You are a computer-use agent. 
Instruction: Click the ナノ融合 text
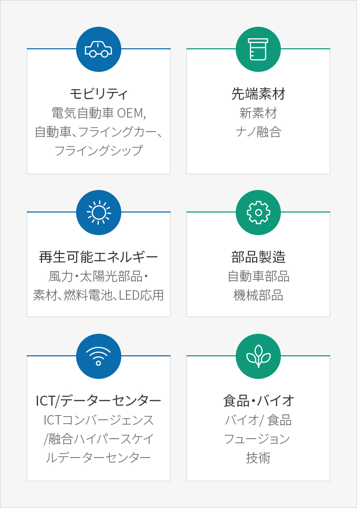pos(258,132)
